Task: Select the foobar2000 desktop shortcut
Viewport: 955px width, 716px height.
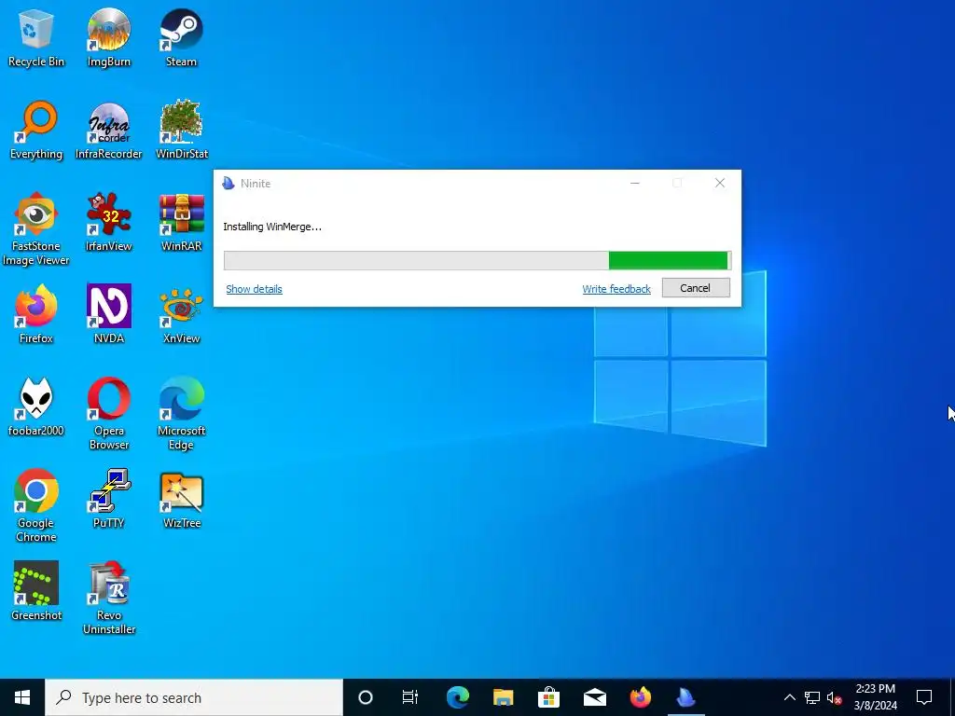Action: [36, 407]
